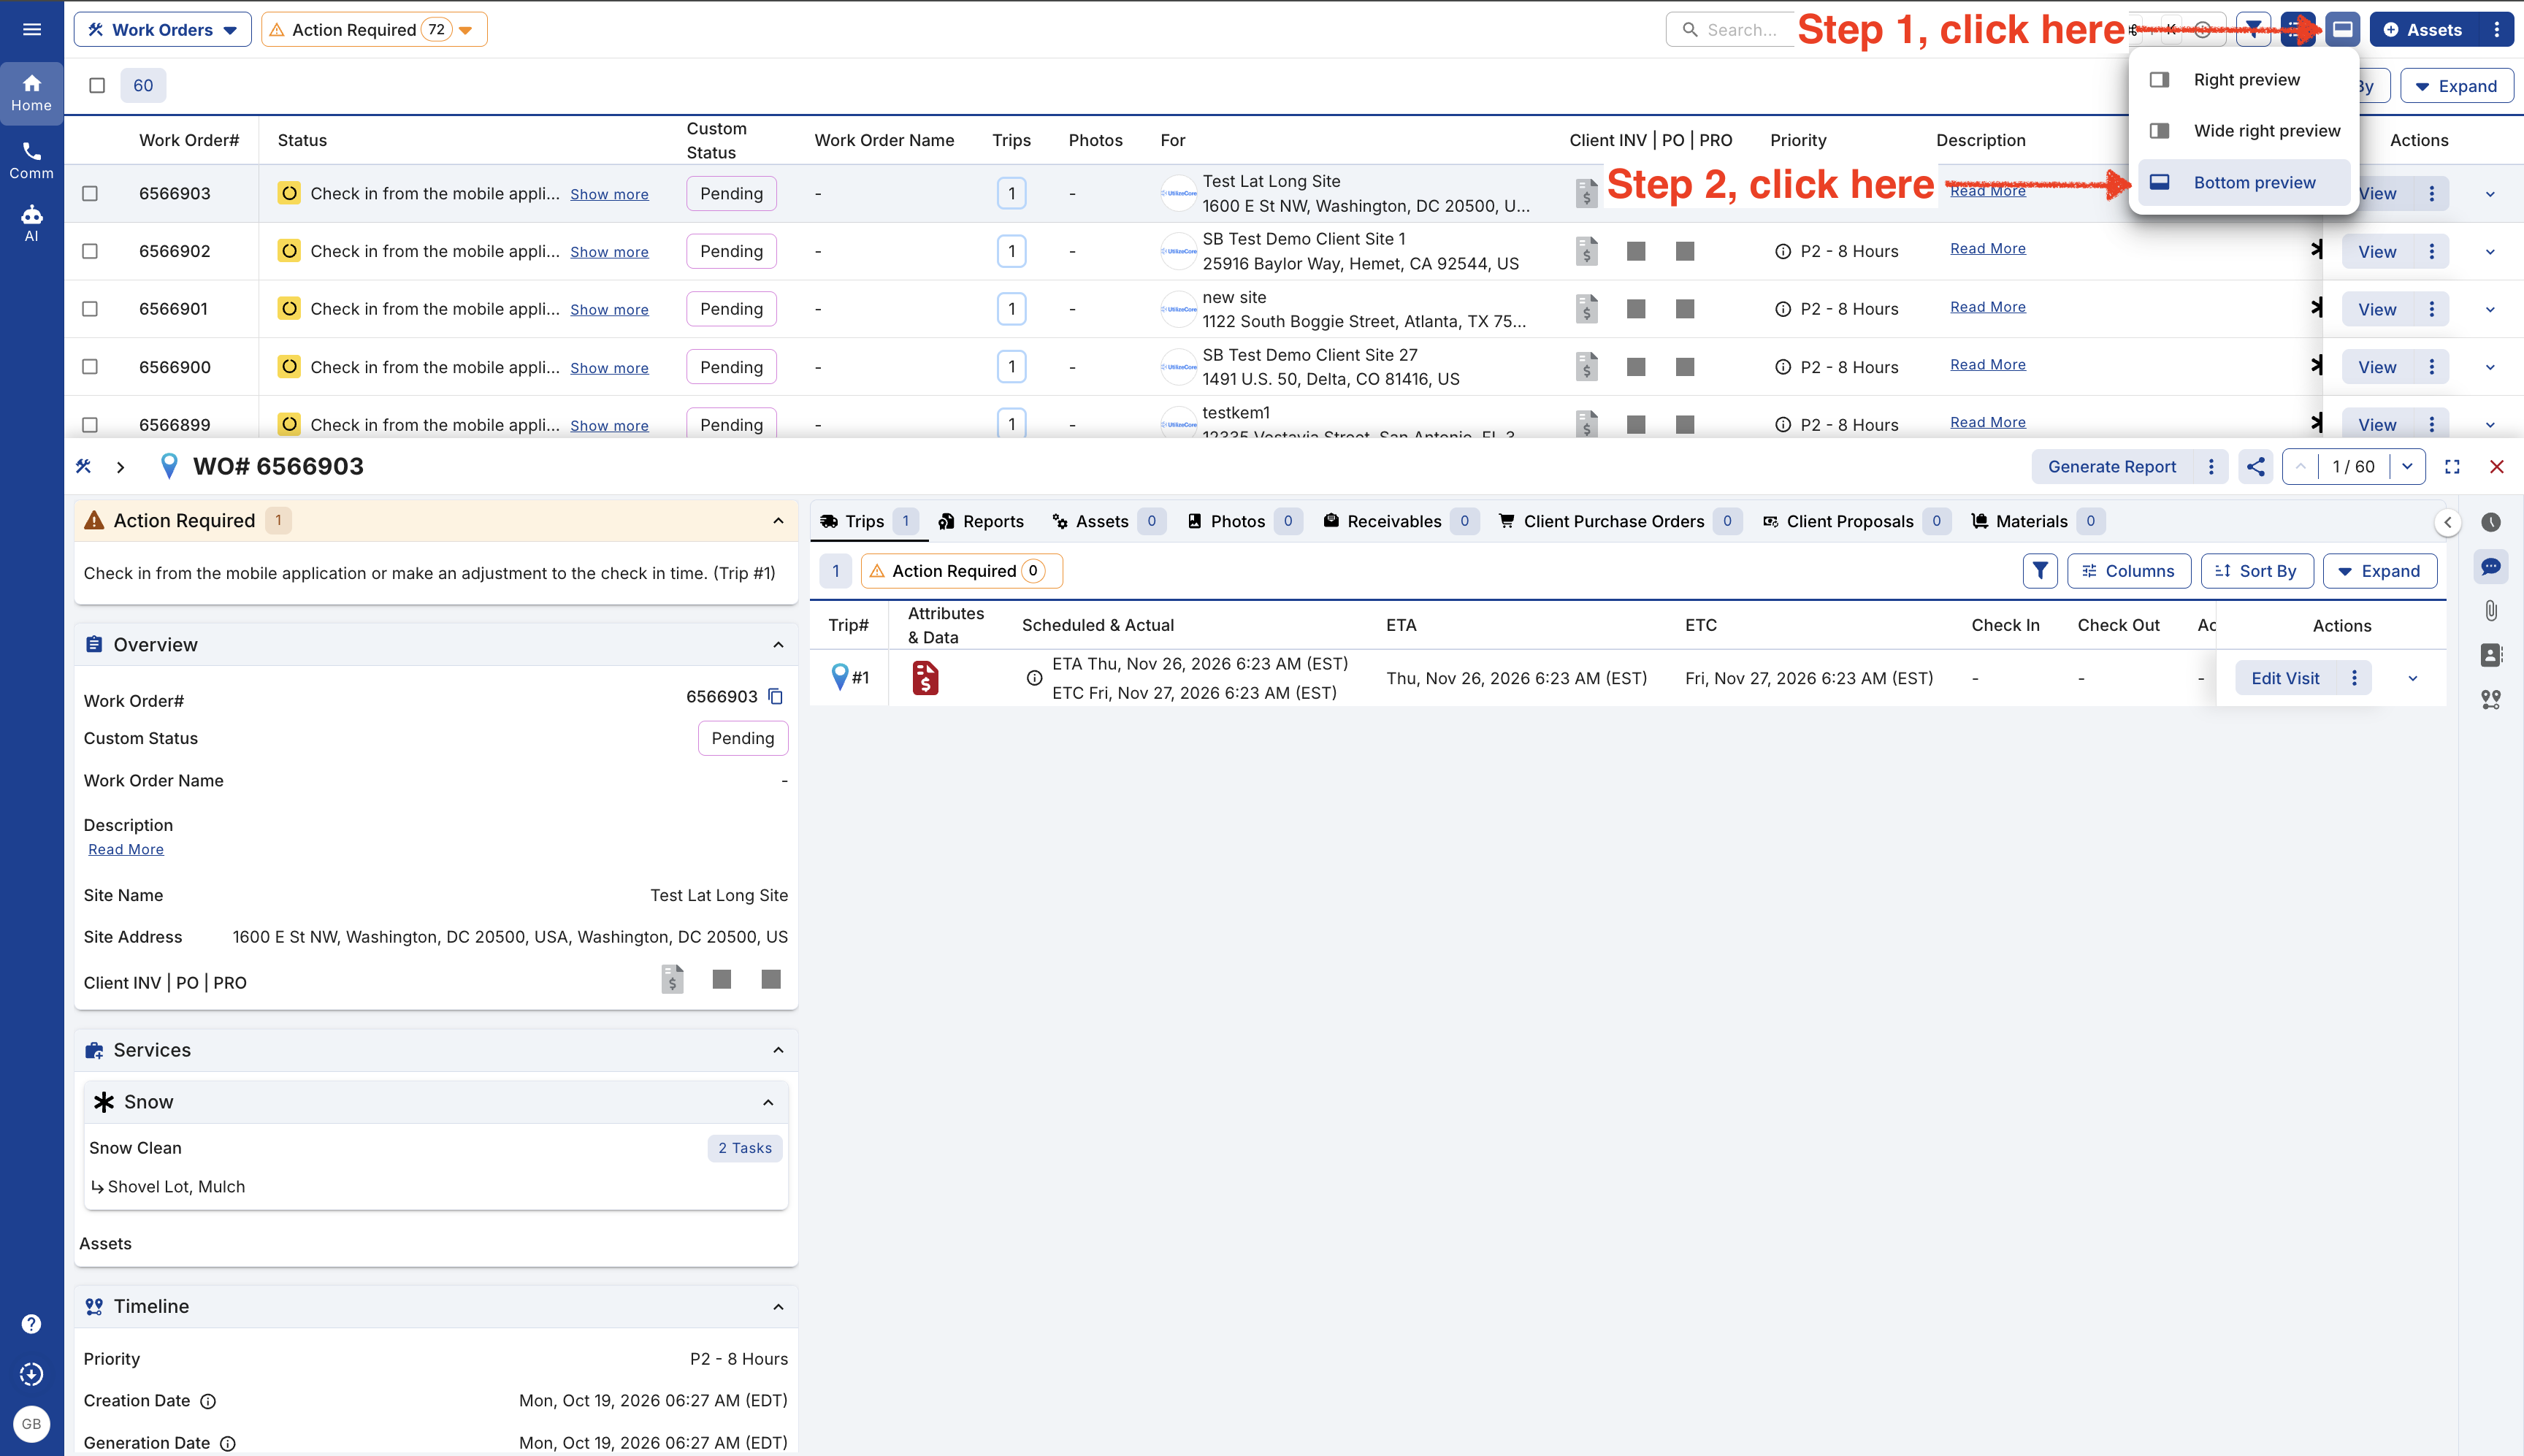Open the layout preview mode icon in the toolbar
Screen dimensions: 2524x1456
pos(2342,29)
